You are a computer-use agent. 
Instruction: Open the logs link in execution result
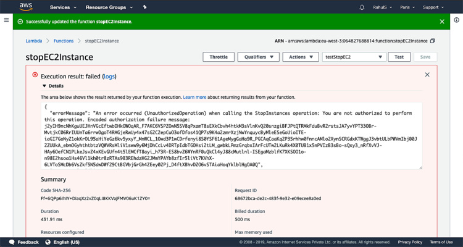(109, 76)
